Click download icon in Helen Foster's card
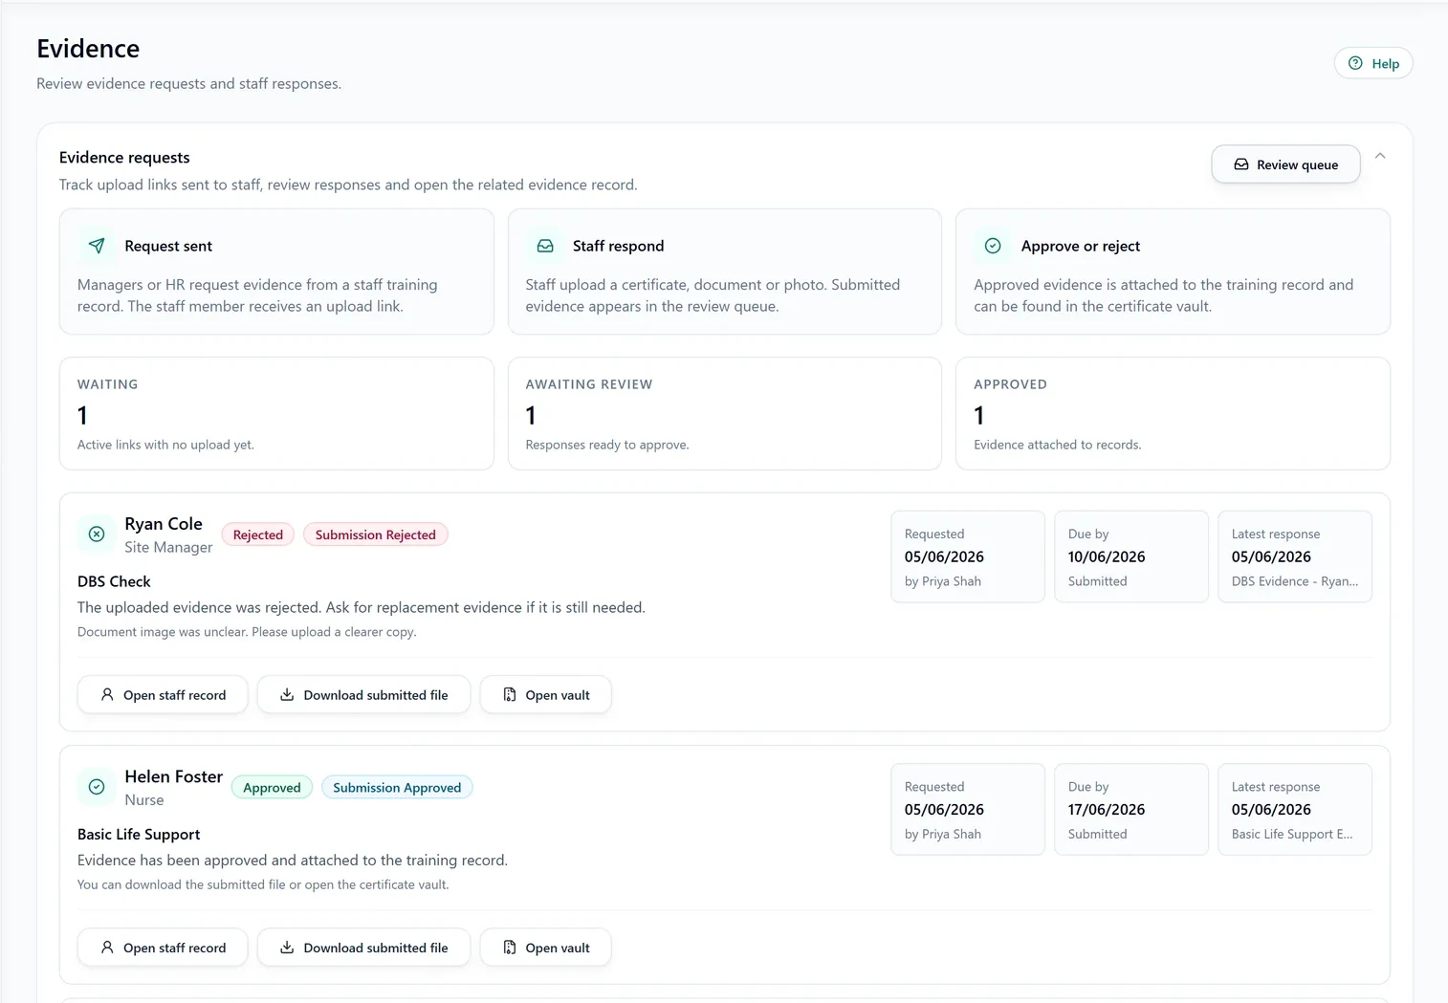The image size is (1448, 1003). 287,948
